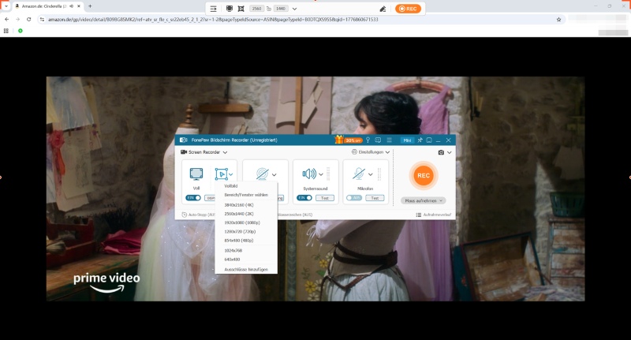Open Aufnahmeverlauf recording history

(433, 215)
